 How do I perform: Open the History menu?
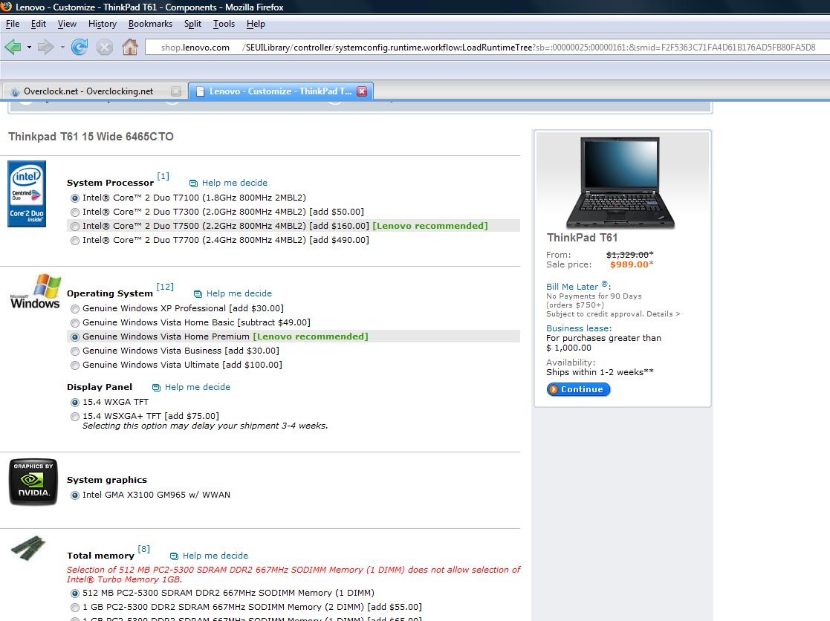pos(102,24)
